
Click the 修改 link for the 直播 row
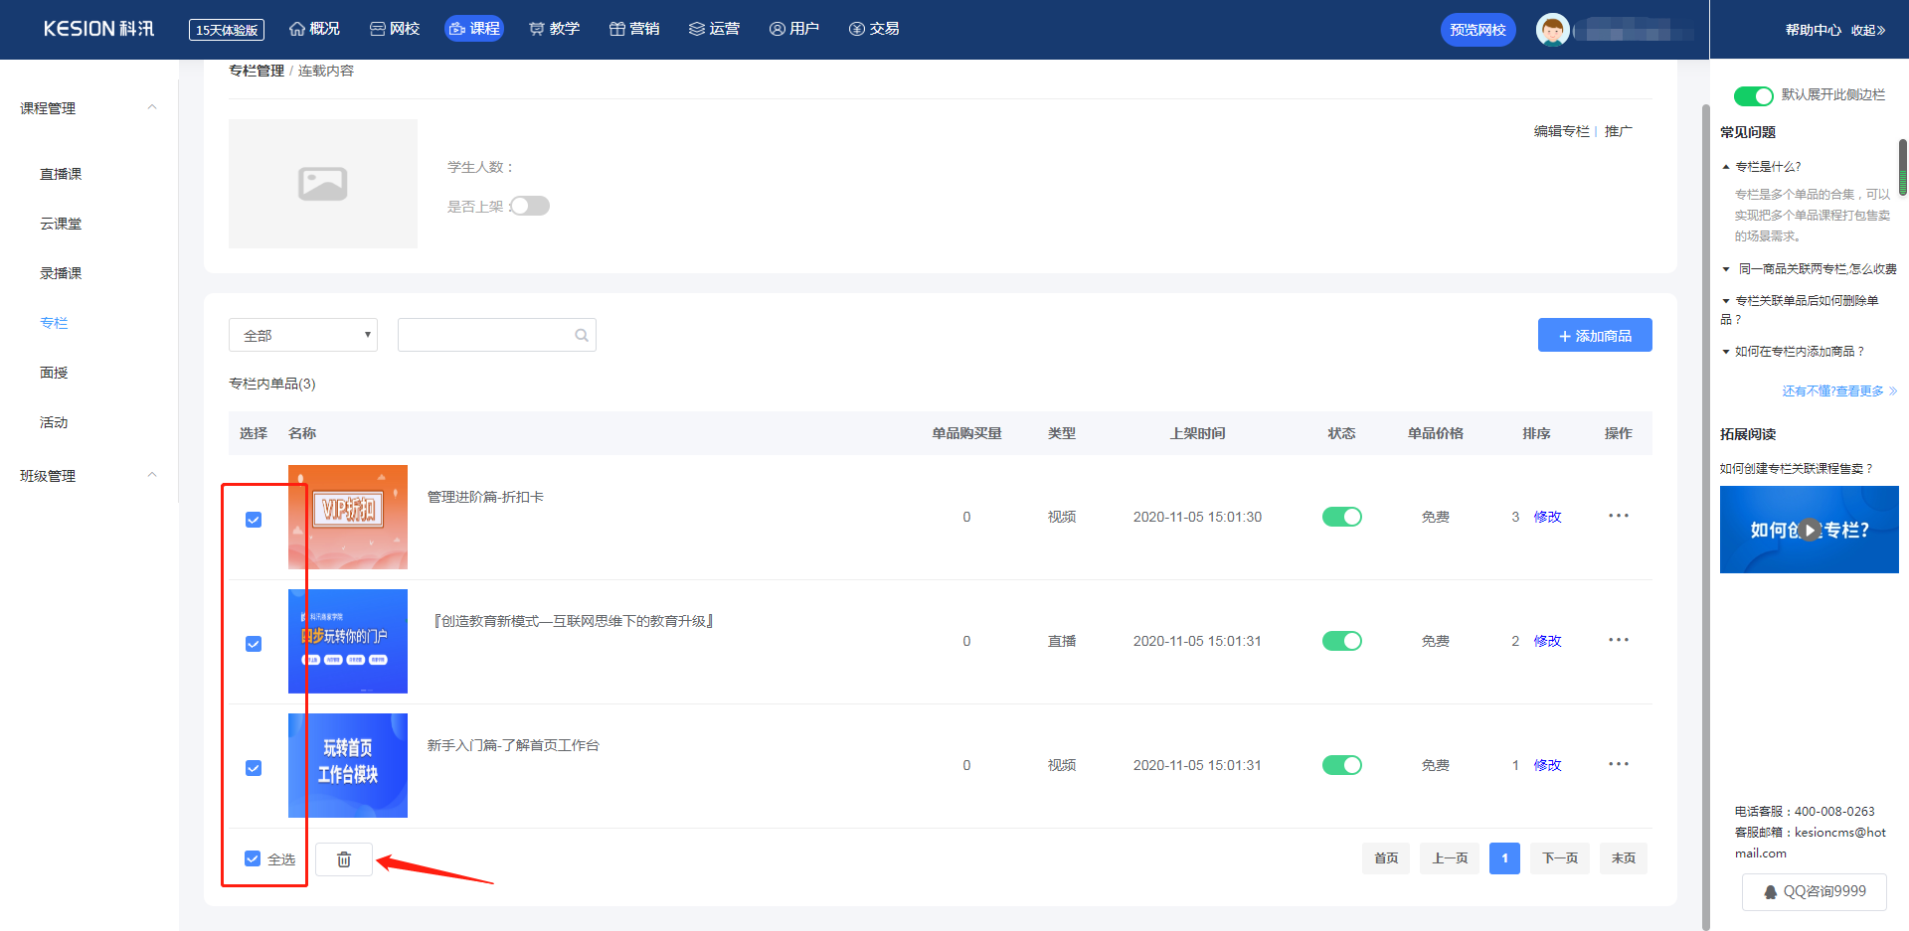1547,641
